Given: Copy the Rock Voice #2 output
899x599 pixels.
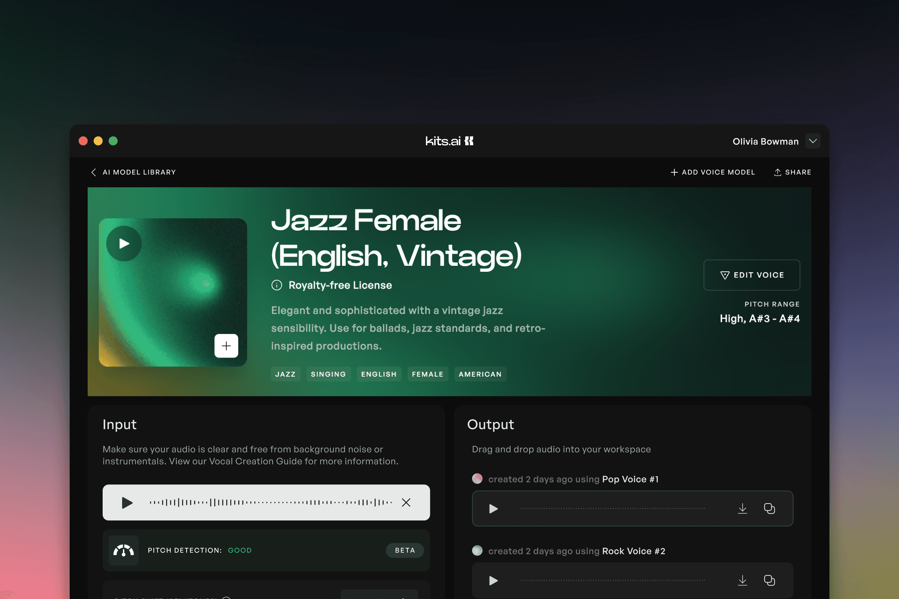Looking at the screenshot, I should point(769,580).
